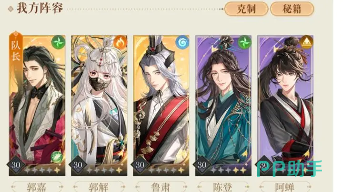
Task: Click the 郭嘉 name label
Action: point(37,187)
